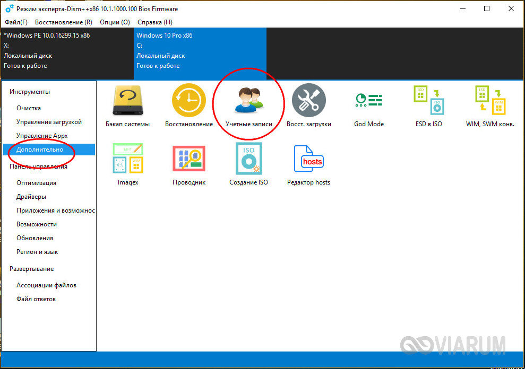Open the Файл(F) menu
525x369 pixels.
click(16, 22)
